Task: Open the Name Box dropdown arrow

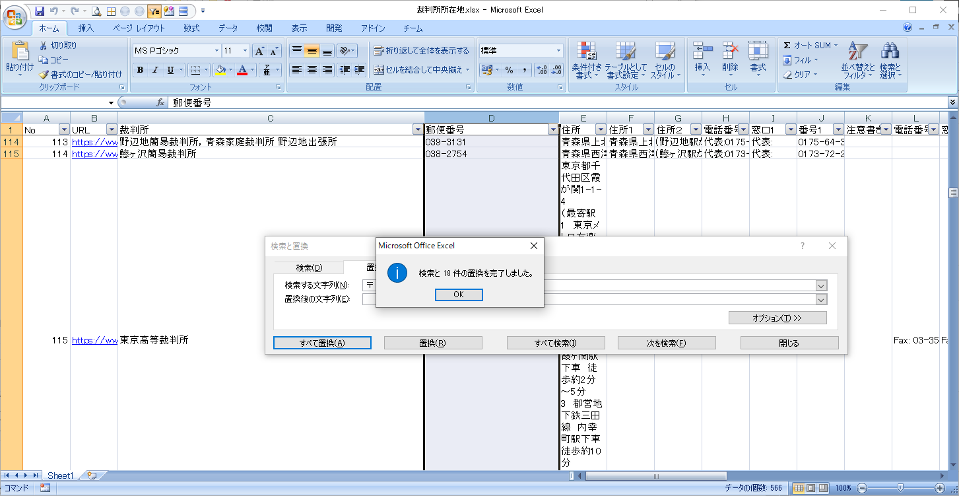Action: [x=112, y=102]
